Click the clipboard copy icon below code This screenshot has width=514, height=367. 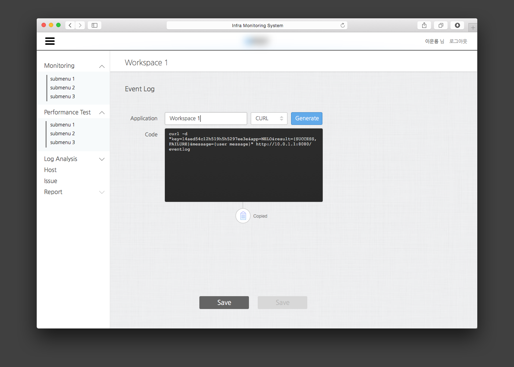(243, 216)
